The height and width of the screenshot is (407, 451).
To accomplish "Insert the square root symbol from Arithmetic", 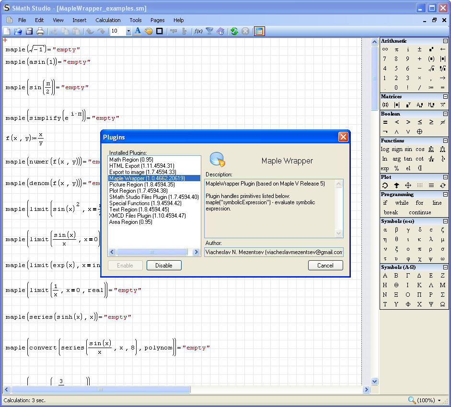I will [x=431, y=68].
